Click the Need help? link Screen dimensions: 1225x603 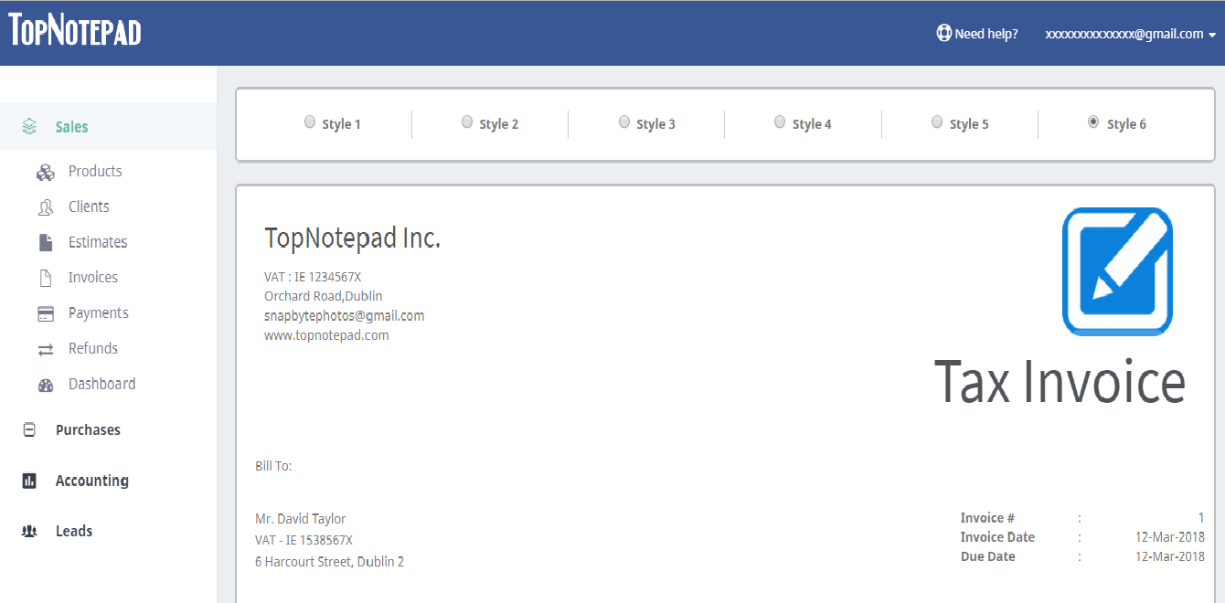(986, 34)
